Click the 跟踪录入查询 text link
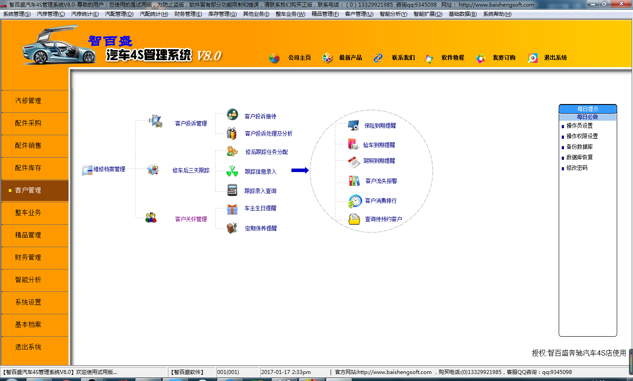Viewport: 633px width, 381px height. tap(260, 191)
